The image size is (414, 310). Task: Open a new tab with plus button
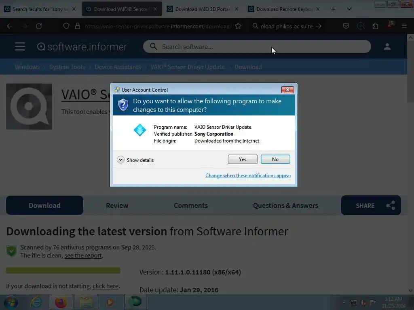click(333, 9)
